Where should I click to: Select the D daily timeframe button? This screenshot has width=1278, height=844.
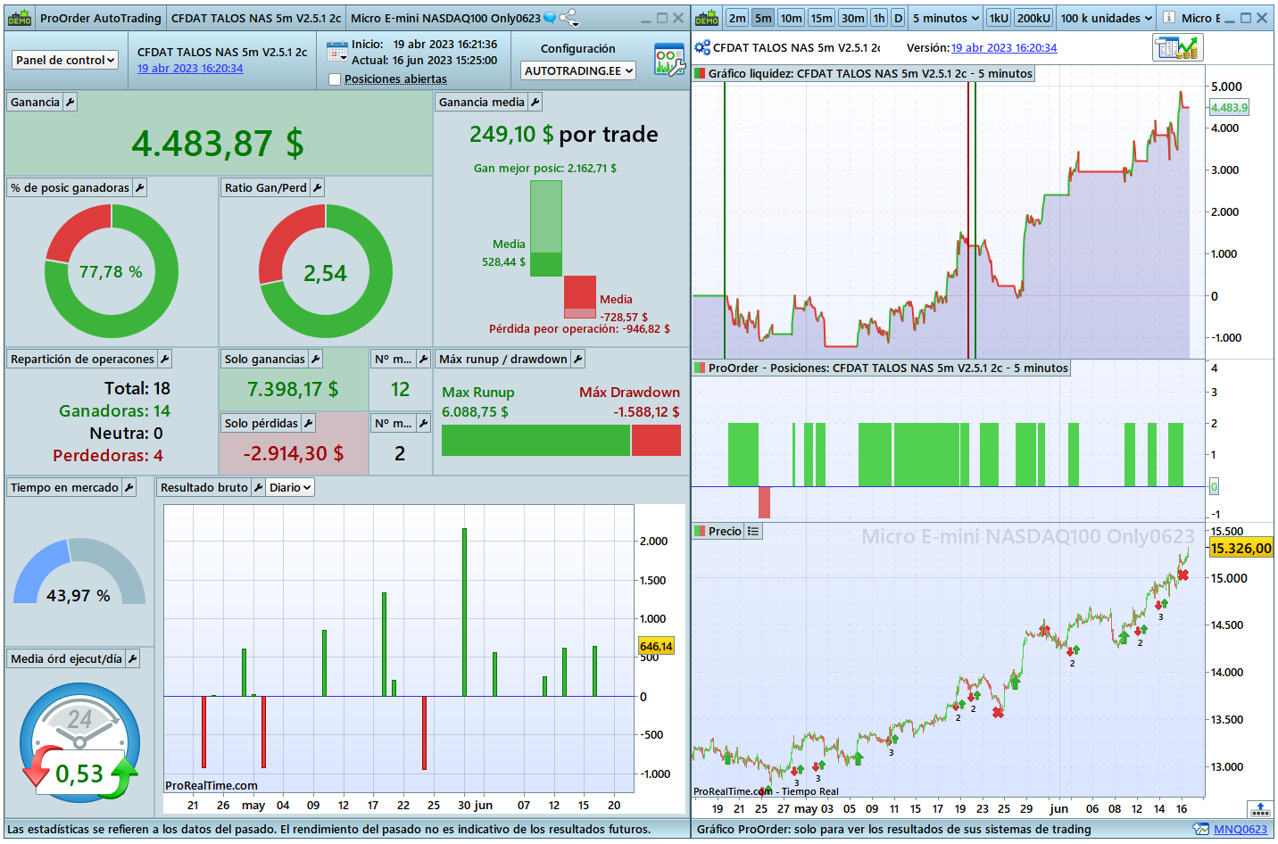click(898, 18)
